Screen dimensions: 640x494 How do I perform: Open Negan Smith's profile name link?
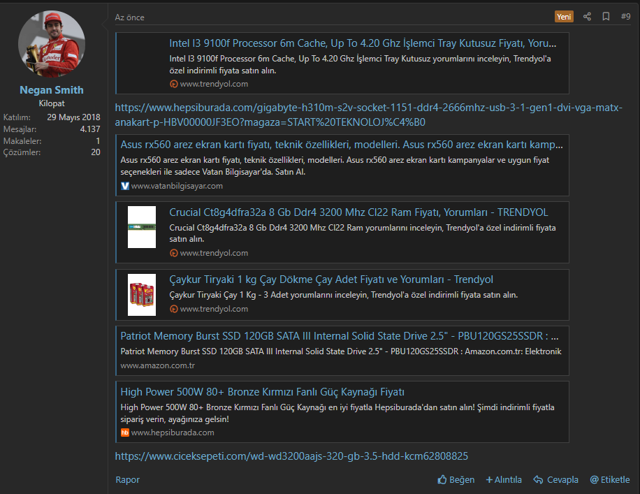[x=52, y=90]
